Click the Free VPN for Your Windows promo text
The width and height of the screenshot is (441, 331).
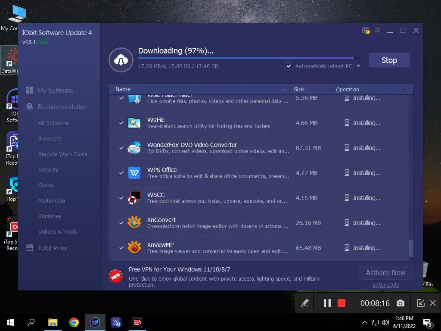click(x=180, y=269)
